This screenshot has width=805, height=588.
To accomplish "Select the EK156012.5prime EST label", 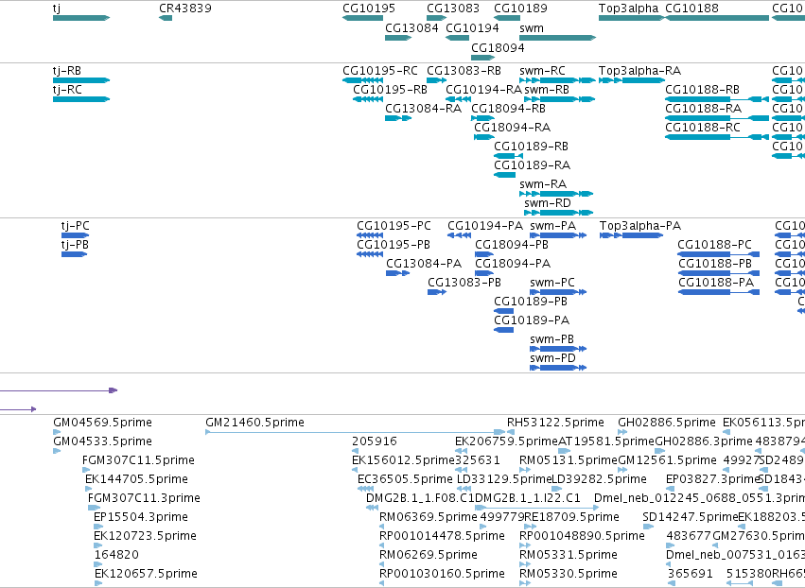I will [404, 460].
